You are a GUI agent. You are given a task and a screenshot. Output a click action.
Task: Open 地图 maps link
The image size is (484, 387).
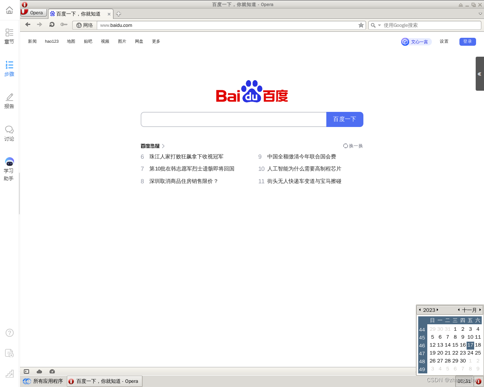tap(71, 42)
